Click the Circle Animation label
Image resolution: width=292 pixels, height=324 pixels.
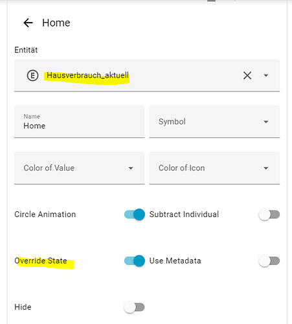[45, 214]
